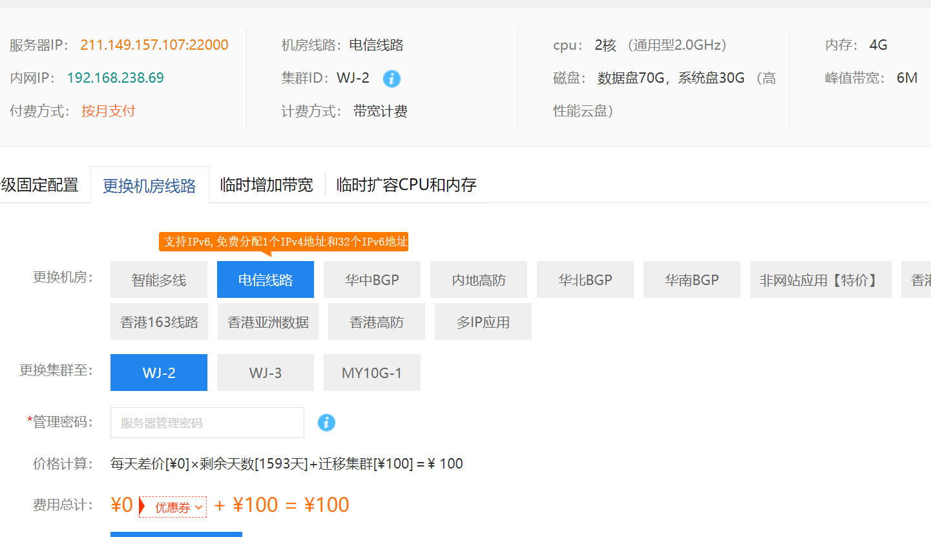Click the info icon beside 管理密码 field
The width and height of the screenshot is (931, 537).
327,423
